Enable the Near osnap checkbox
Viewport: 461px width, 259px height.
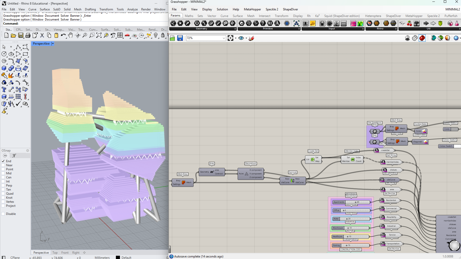pos(3,165)
